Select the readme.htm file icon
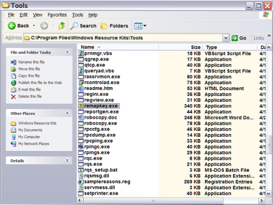The width and height of the screenshot is (273, 205). 81,89
